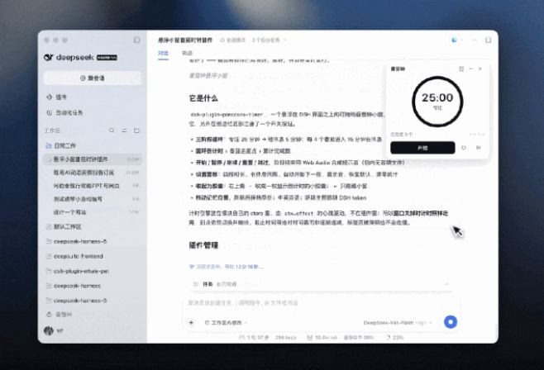Click the pomodoro completed count text
The image size is (544, 370).
point(402,134)
